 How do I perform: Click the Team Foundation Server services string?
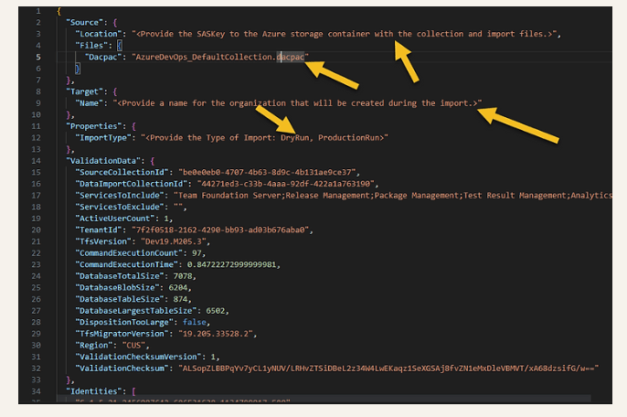click(x=393, y=196)
